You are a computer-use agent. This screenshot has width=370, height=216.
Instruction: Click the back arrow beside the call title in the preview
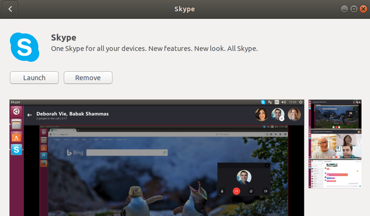[29, 115]
